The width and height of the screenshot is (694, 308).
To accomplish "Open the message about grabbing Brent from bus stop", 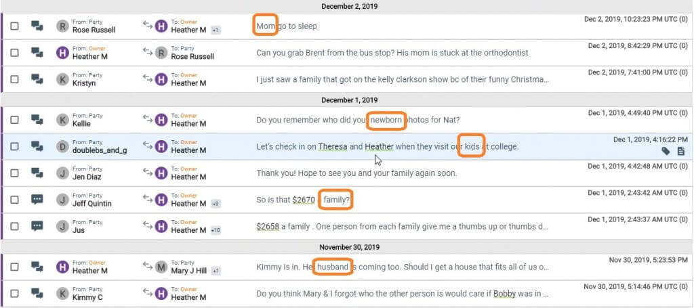I will pyautogui.click(x=392, y=53).
